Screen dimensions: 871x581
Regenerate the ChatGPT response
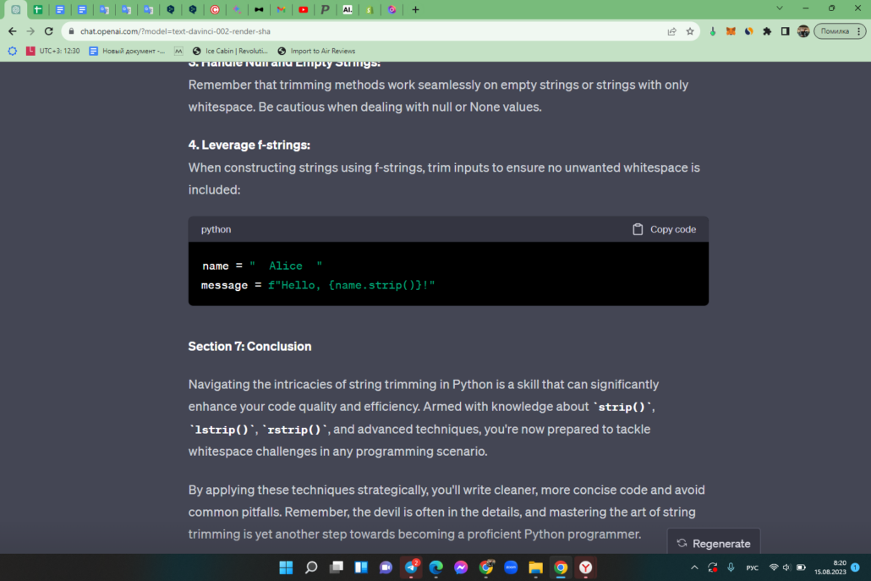coord(713,543)
